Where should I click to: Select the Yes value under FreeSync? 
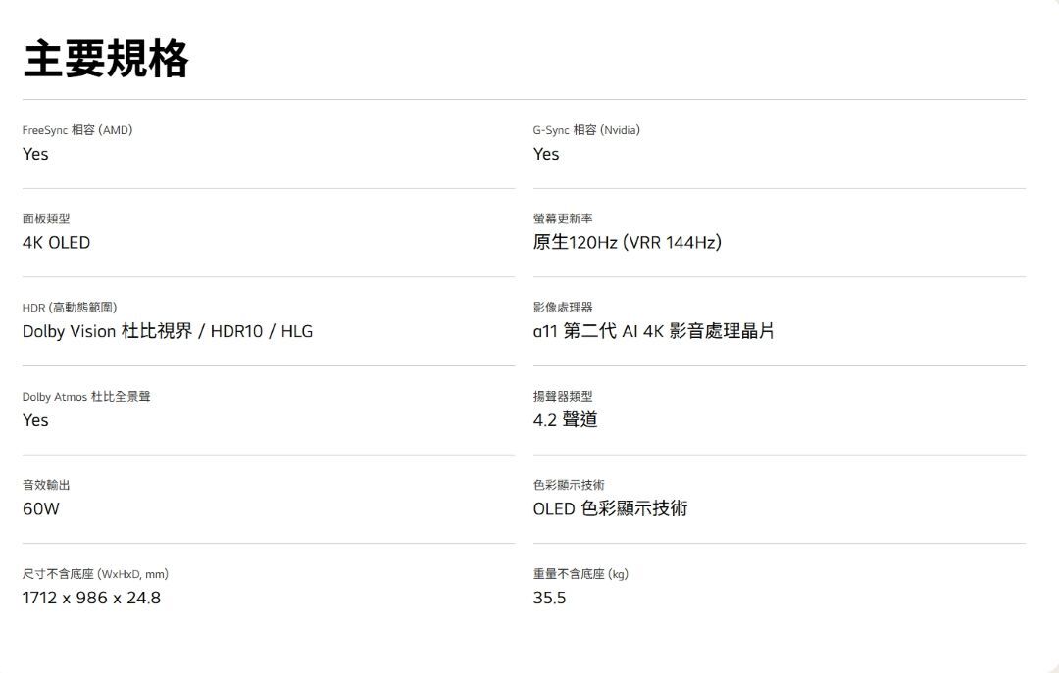35,154
